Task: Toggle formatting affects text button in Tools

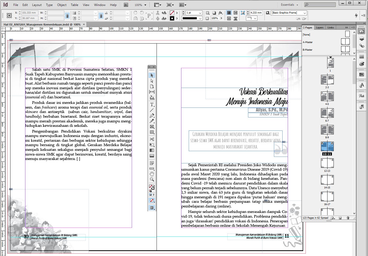Action: click(153, 195)
